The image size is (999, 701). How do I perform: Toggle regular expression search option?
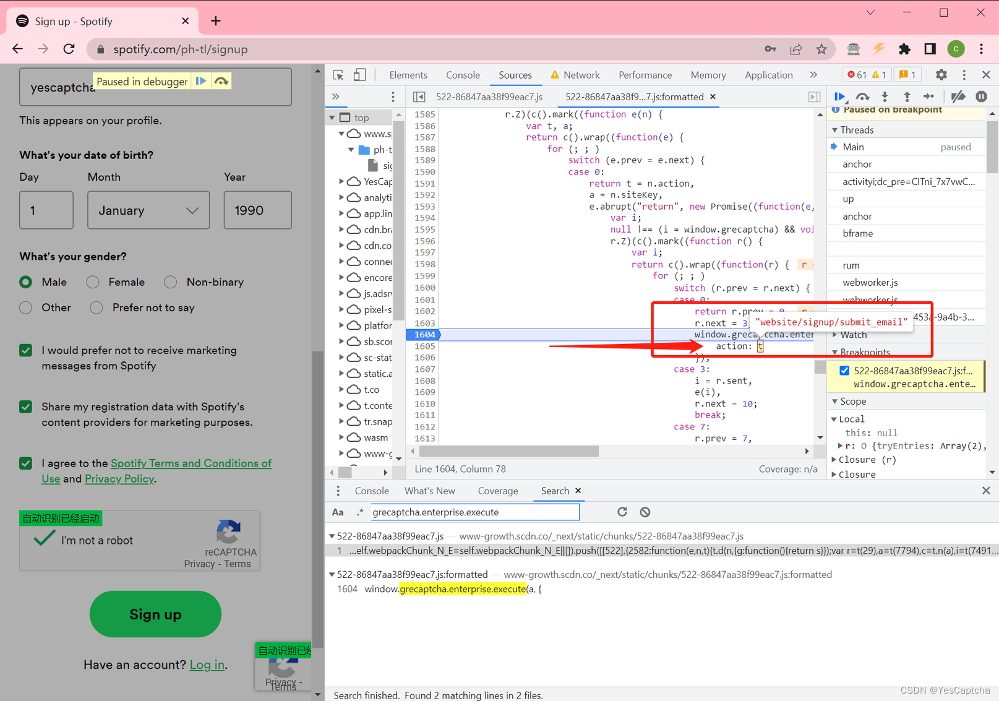360,512
